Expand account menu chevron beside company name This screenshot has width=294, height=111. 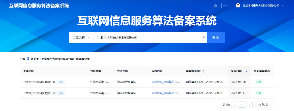(283, 6)
